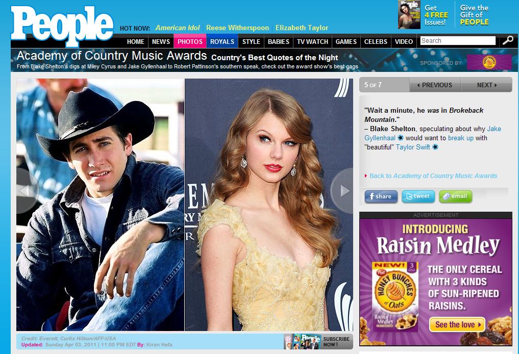The height and width of the screenshot is (354, 519).
Task: Go back to Academy of Country Music Awards
Action: point(433,175)
